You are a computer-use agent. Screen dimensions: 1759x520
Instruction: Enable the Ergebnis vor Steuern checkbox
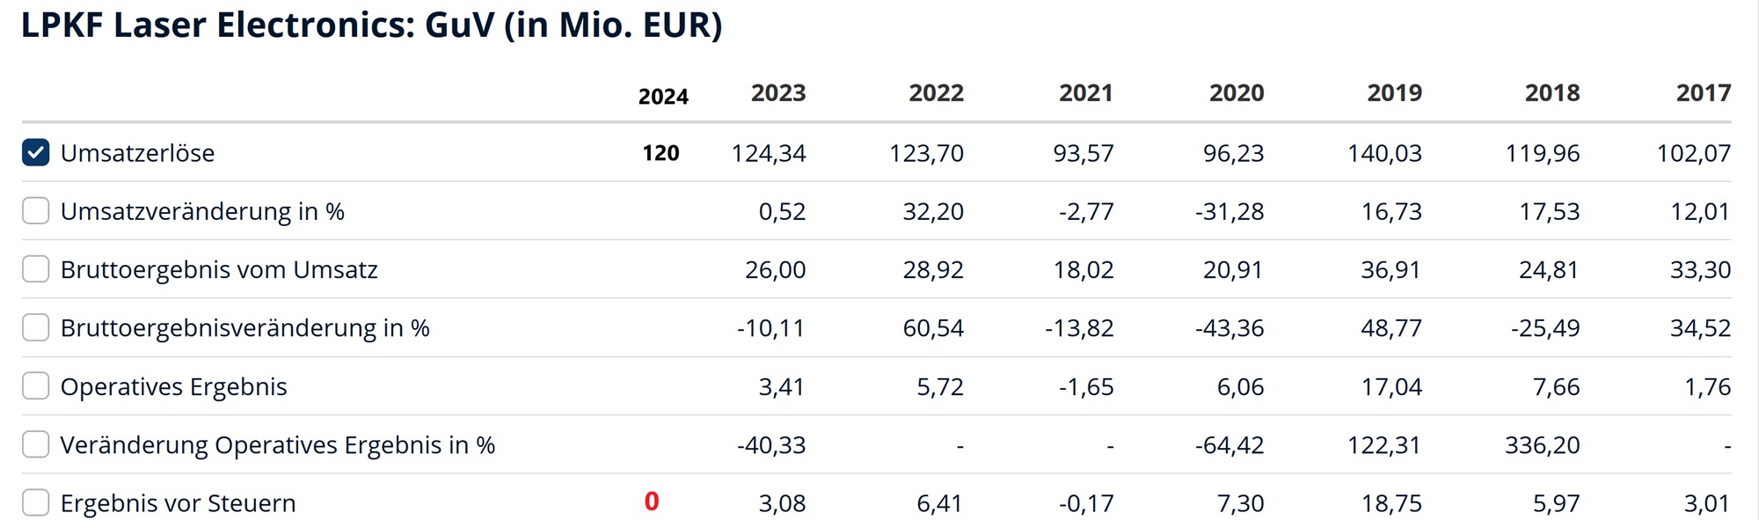(36, 502)
